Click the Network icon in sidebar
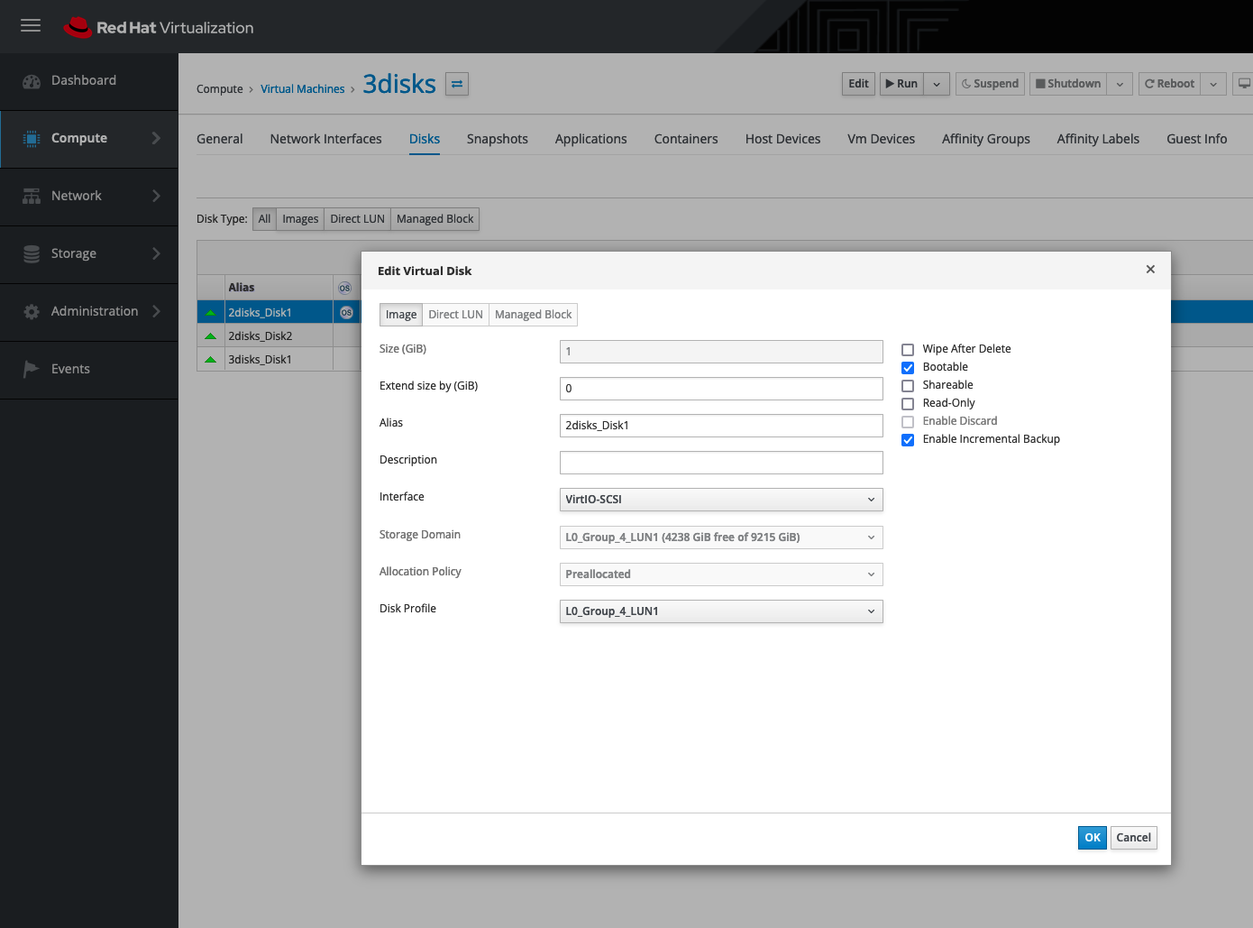1253x928 pixels. (32, 196)
